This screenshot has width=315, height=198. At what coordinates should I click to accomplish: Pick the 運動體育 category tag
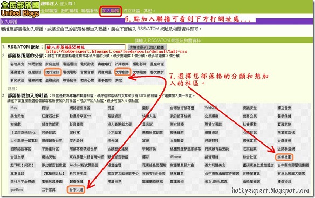(17, 72)
